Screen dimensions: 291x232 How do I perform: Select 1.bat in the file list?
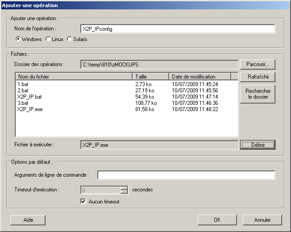(22, 84)
